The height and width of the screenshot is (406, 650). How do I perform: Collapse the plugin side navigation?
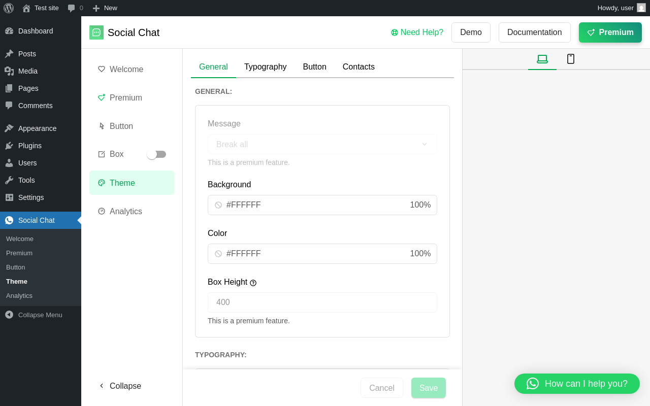120,386
